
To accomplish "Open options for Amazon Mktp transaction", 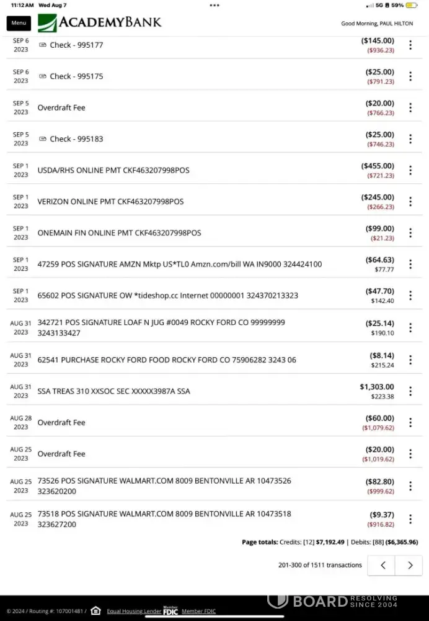I will point(410,265).
